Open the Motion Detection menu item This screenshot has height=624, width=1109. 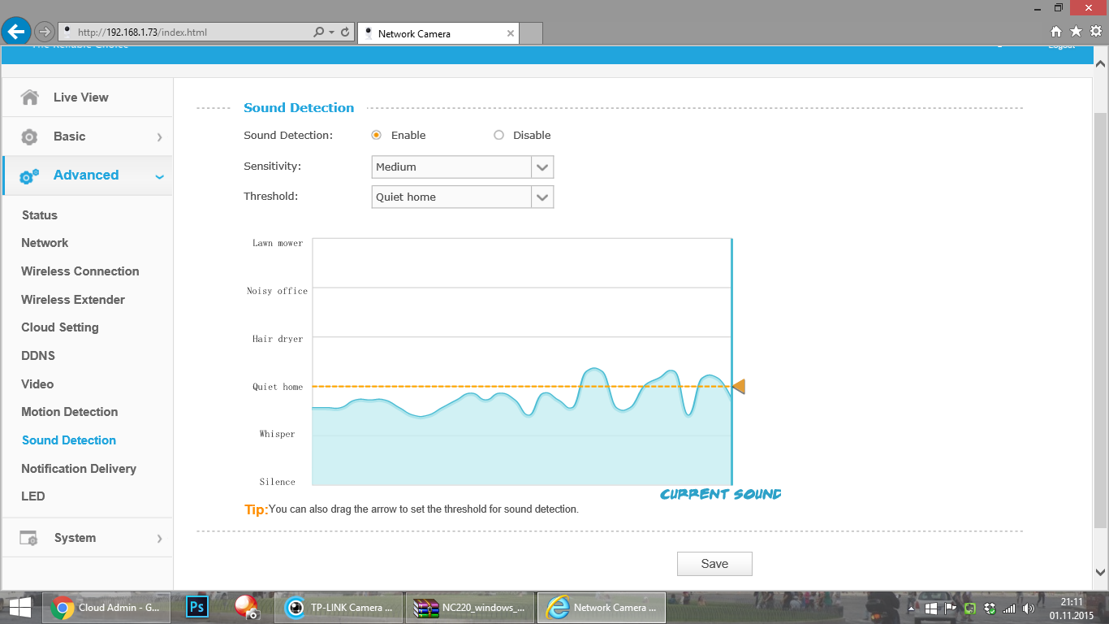pos(69,412)
